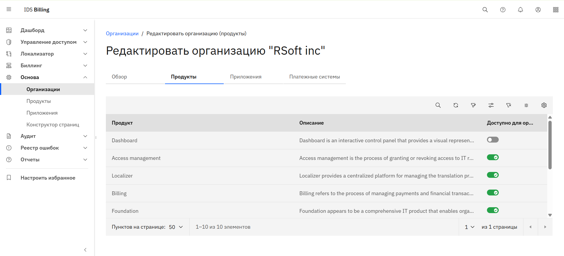Screen dimensions: 564x256
Task: Open items per page dropdown
Action: (x=176, y=227)
